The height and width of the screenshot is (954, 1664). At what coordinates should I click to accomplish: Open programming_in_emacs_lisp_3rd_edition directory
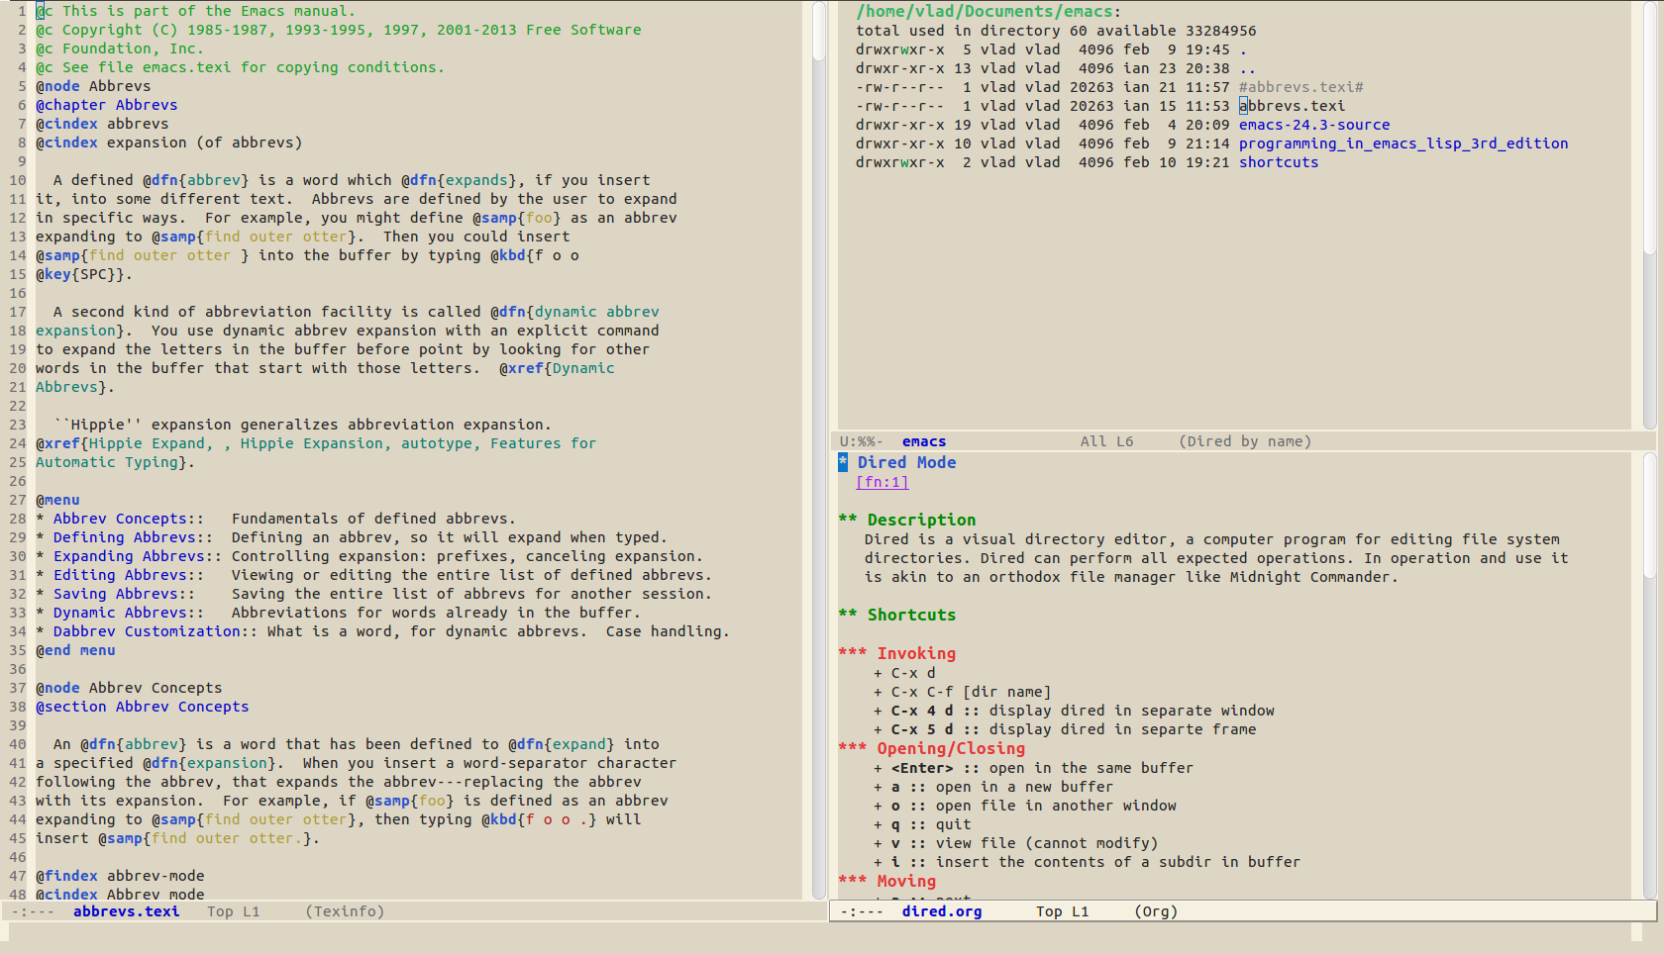(x=1403, y=143)
